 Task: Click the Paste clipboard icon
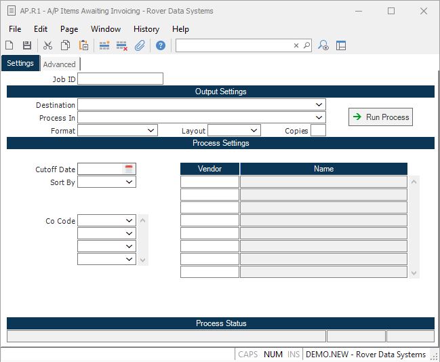pos(83,45)
